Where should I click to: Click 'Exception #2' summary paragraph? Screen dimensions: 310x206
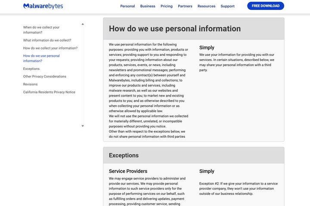point(239,189)
